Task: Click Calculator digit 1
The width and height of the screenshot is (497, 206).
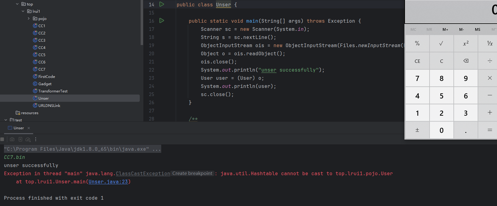Action: point(417,113)
